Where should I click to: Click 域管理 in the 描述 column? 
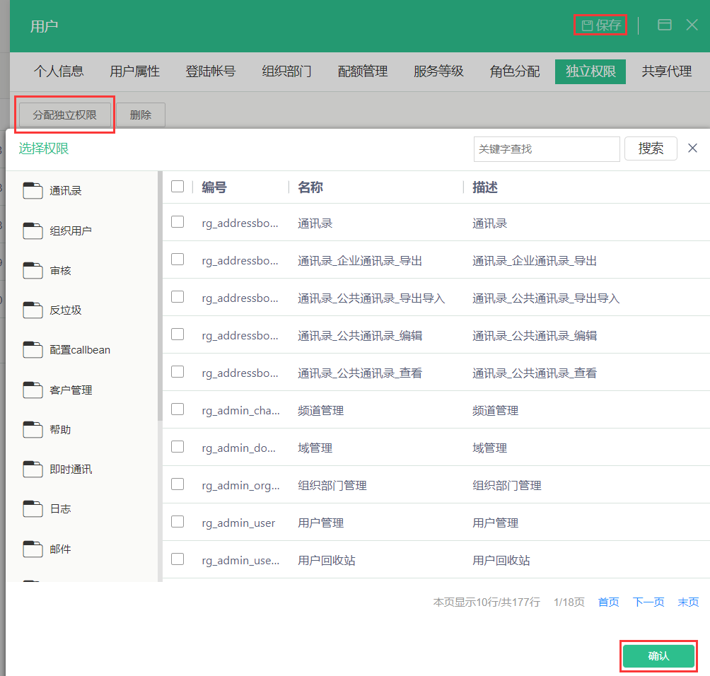point(490,448)
